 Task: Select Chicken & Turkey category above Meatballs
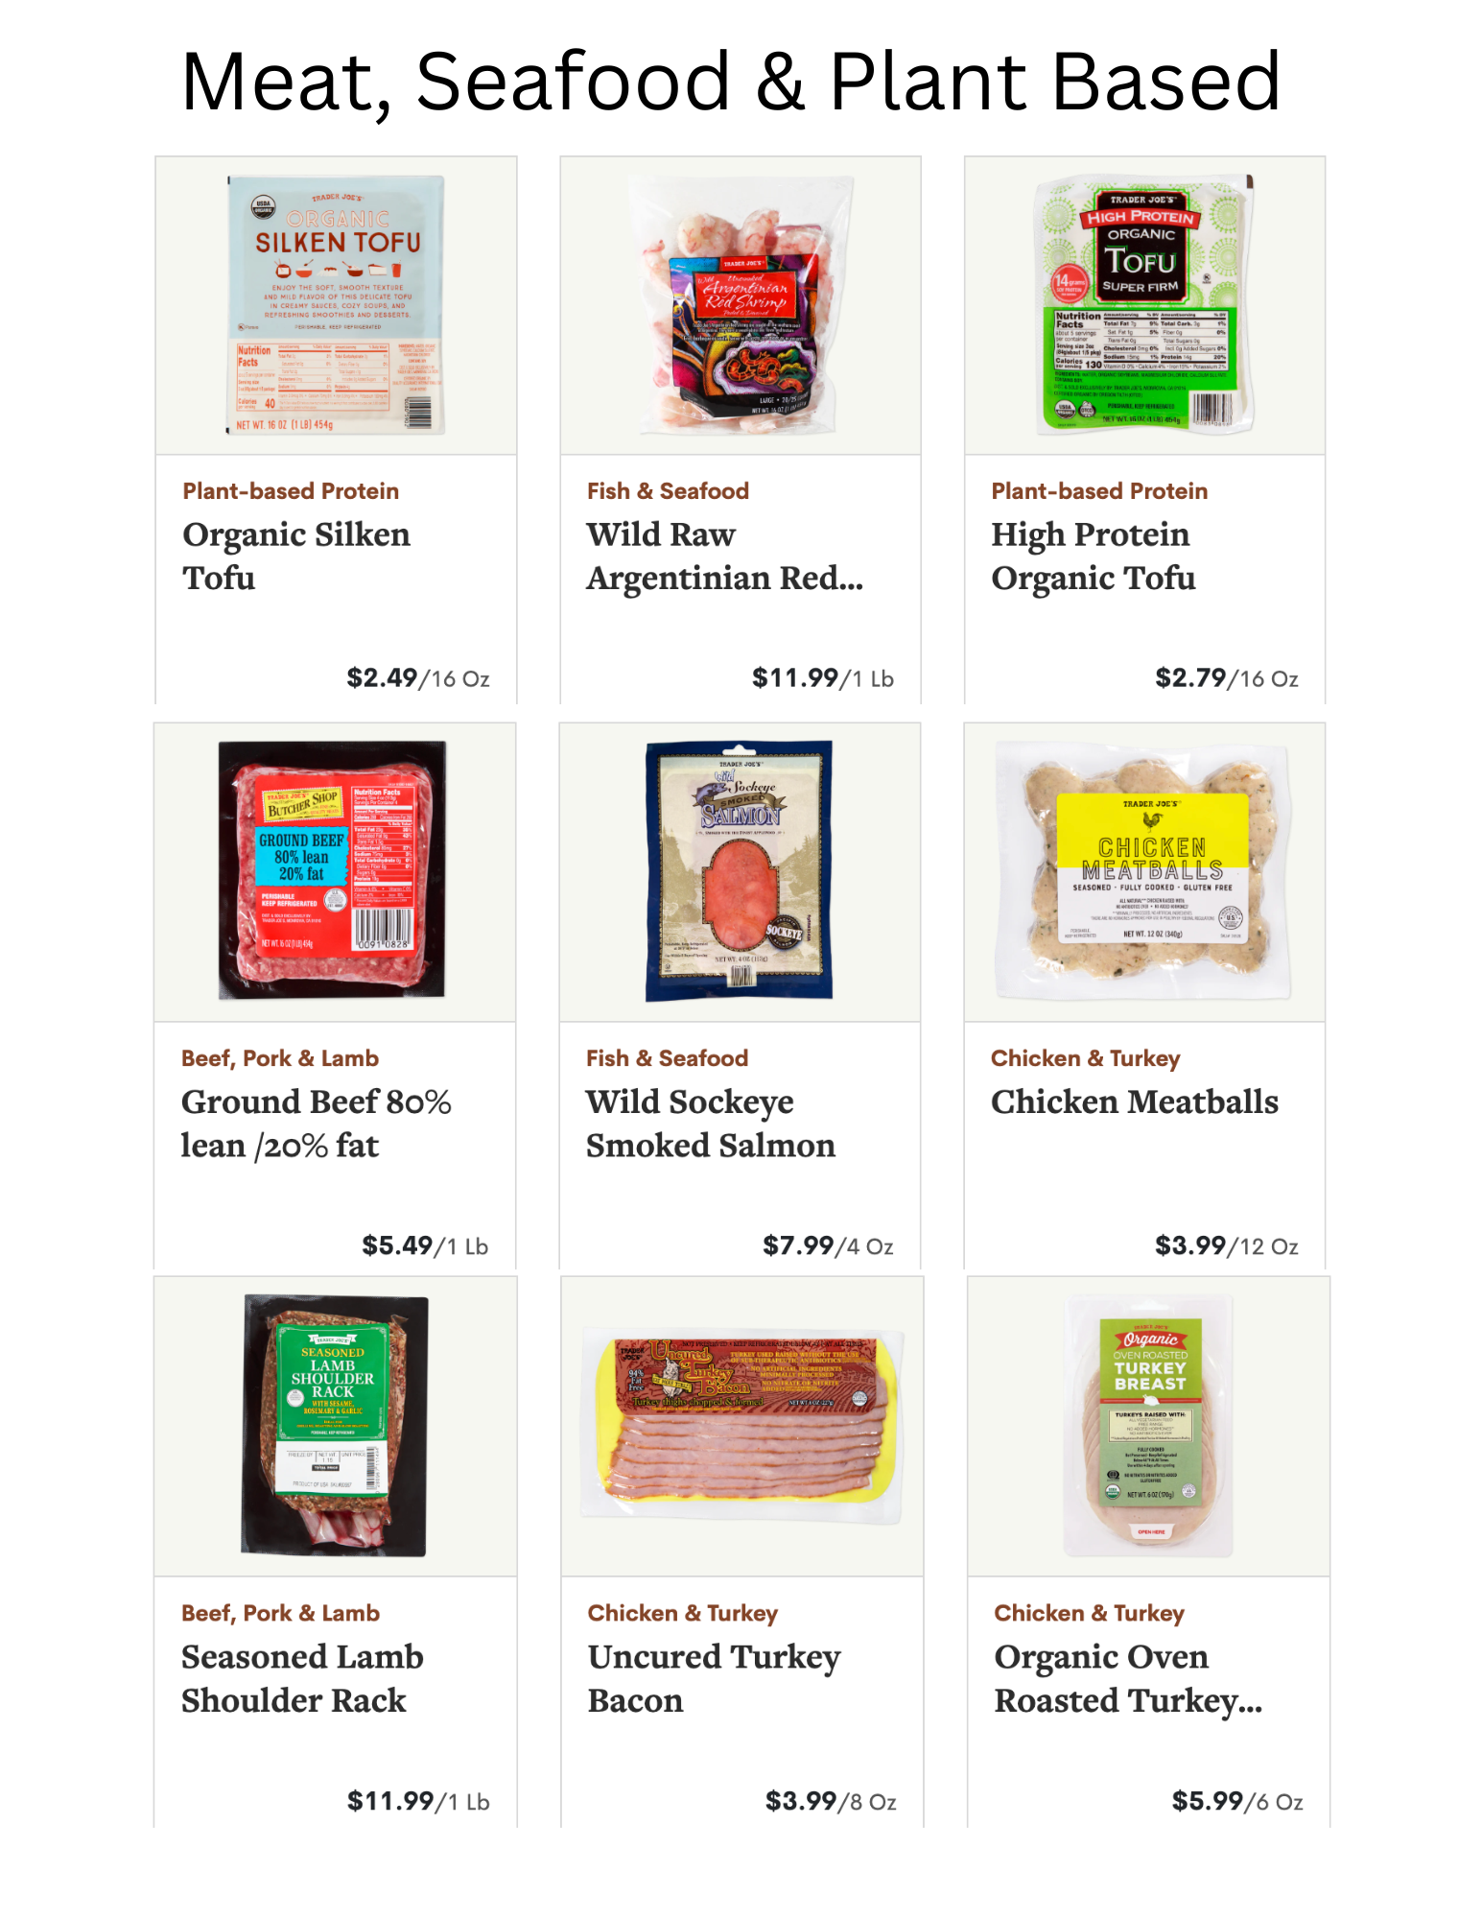coord(1085,1058)
